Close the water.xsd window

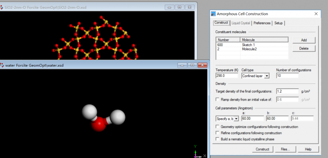tap(202, 65)
